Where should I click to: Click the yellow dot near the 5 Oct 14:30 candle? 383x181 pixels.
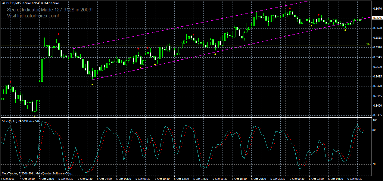tap(215, 54)
